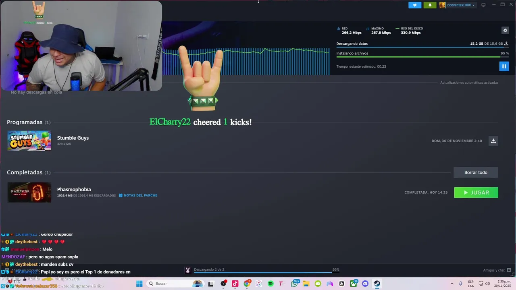Viewport: 516px width, 290px height.
Task: Click the green JUGAR button for Phasmophobia
Action: pos(476,193)
